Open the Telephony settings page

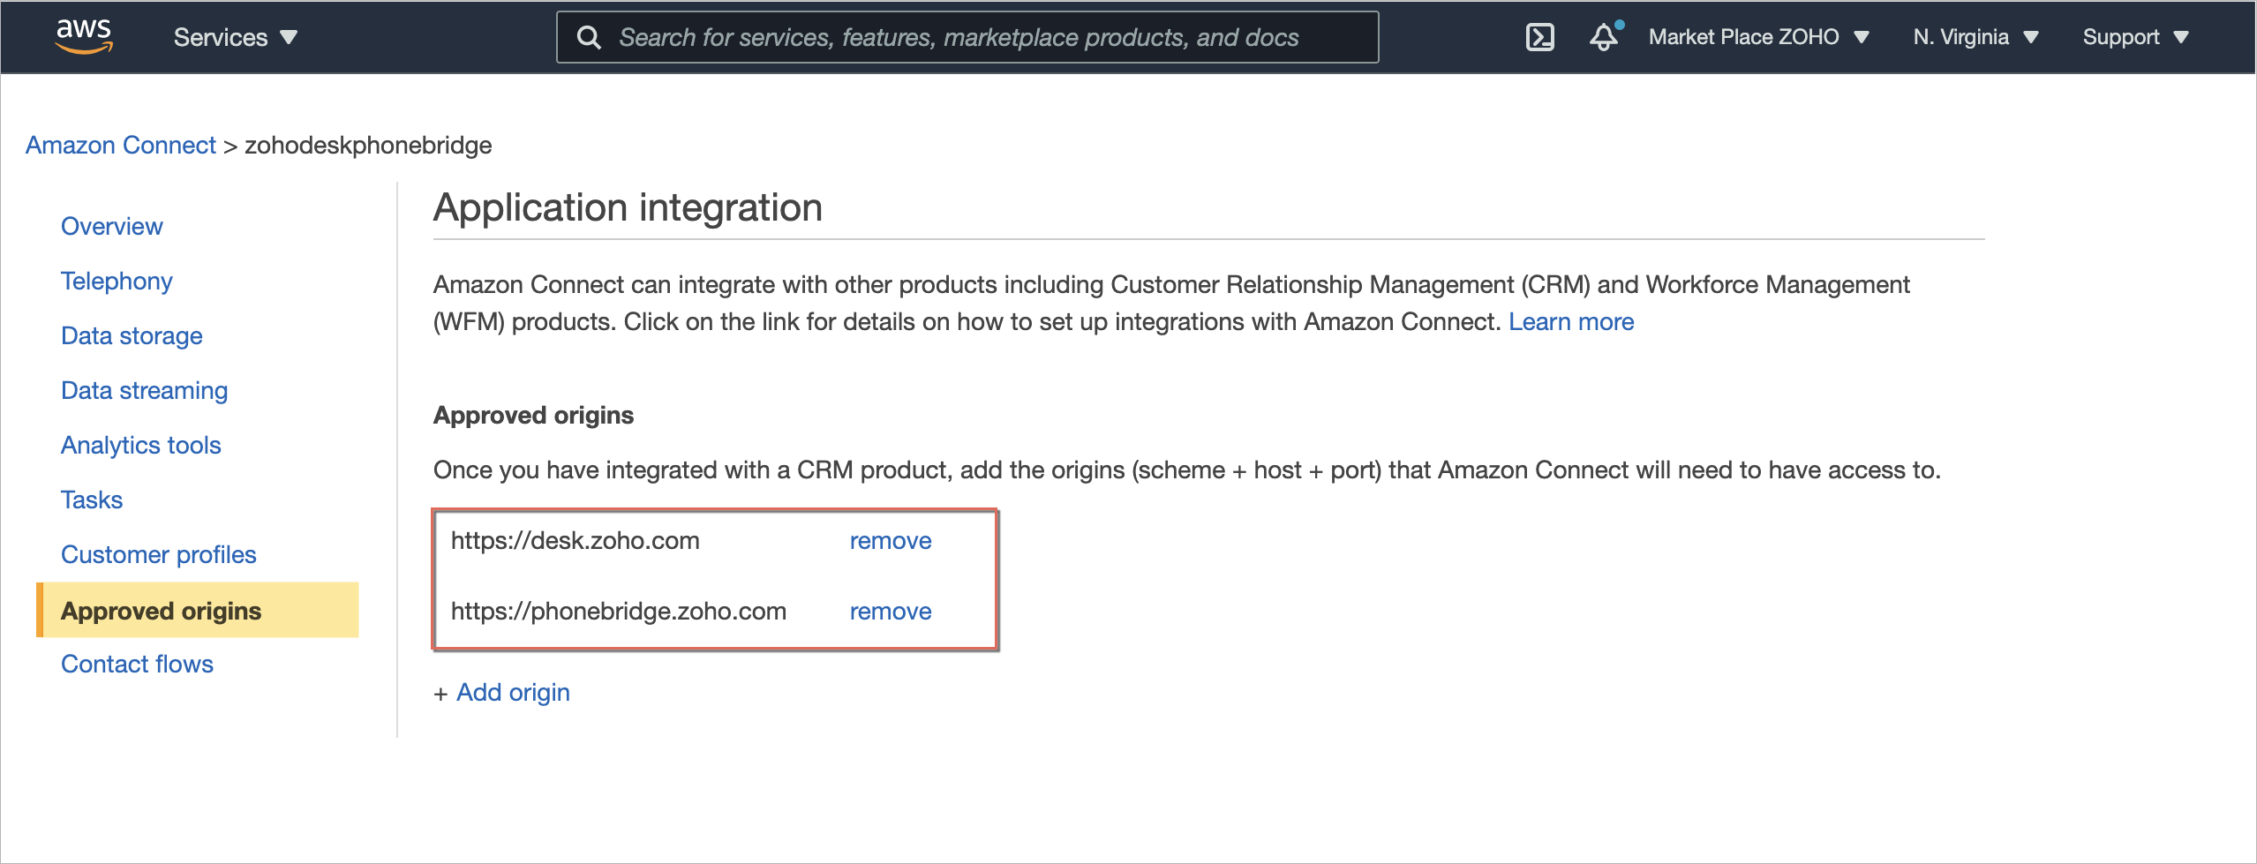click(x=117, y=282)
